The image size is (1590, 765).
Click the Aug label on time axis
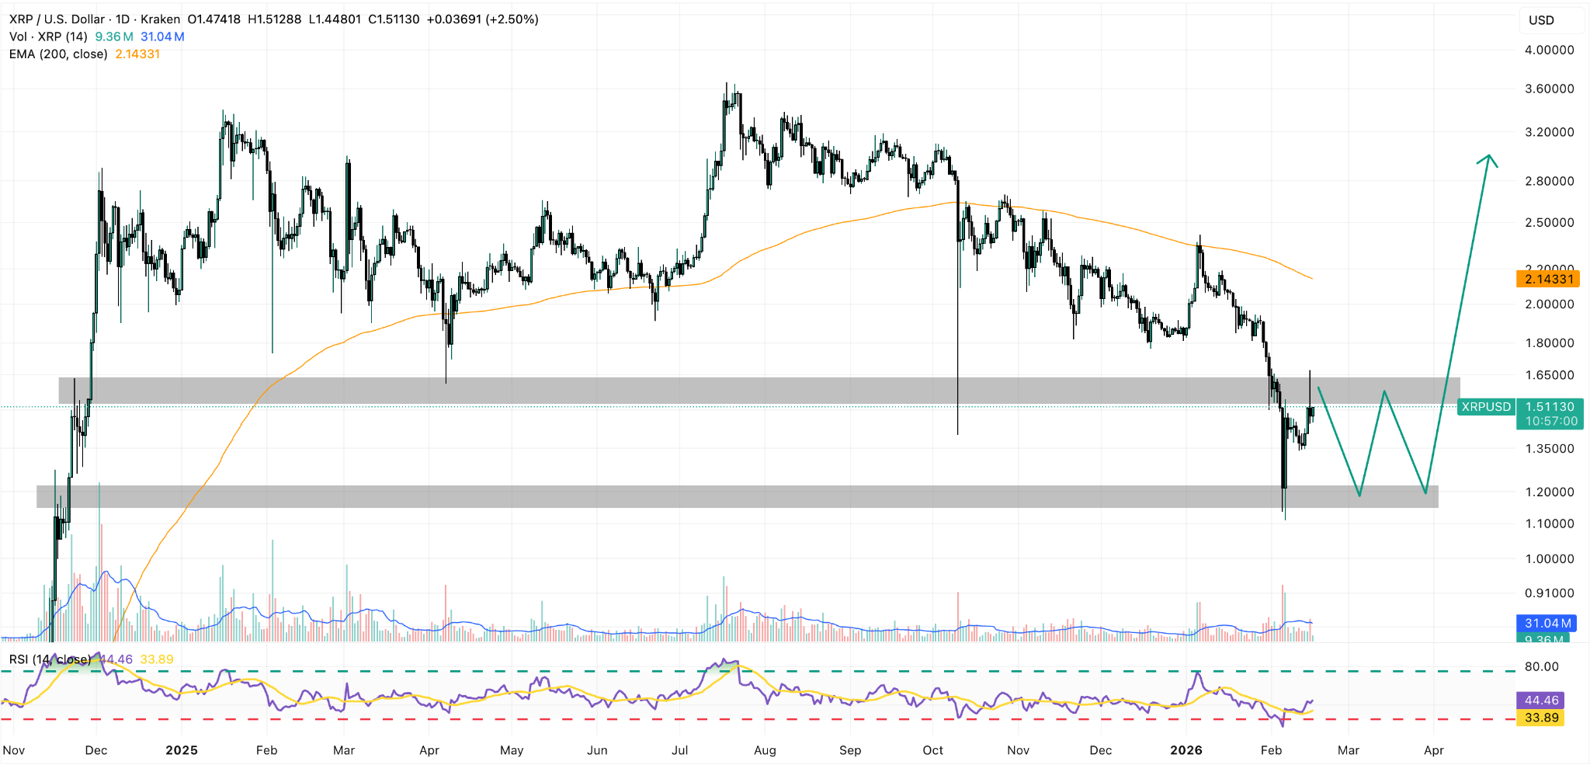click(x=765, y=750)
